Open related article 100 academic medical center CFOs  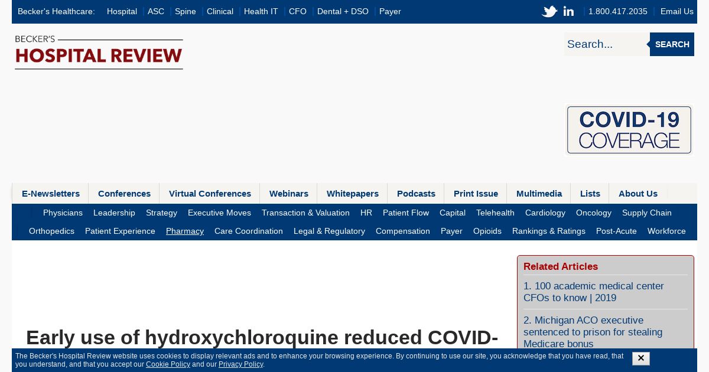click(594, 292)
